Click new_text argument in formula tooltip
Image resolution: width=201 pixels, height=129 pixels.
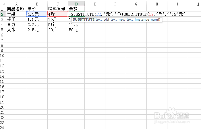click(x=126, y=19)
